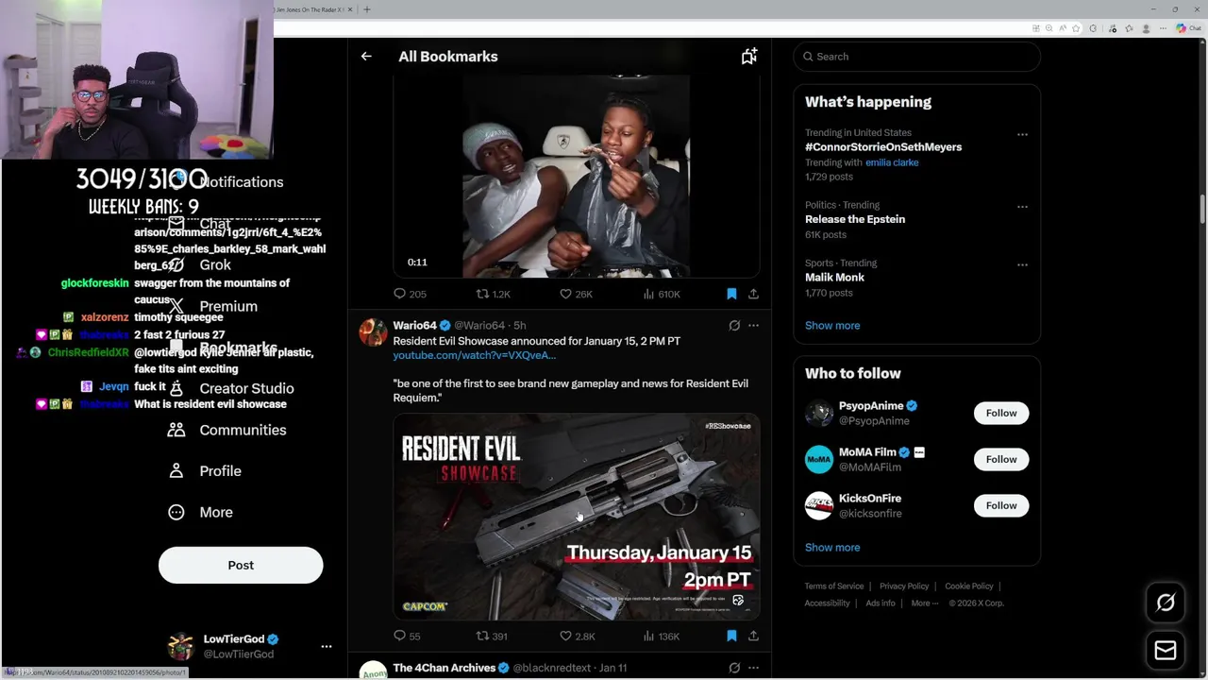The width and height of the screenshot is (1208, 680).
Task: Open the More sidebar menu
Action: (199, 512)
